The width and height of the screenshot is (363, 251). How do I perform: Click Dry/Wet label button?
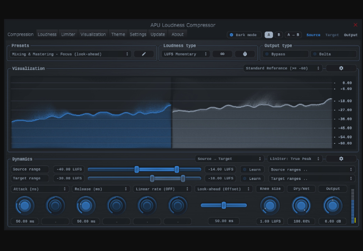point(301,189)
